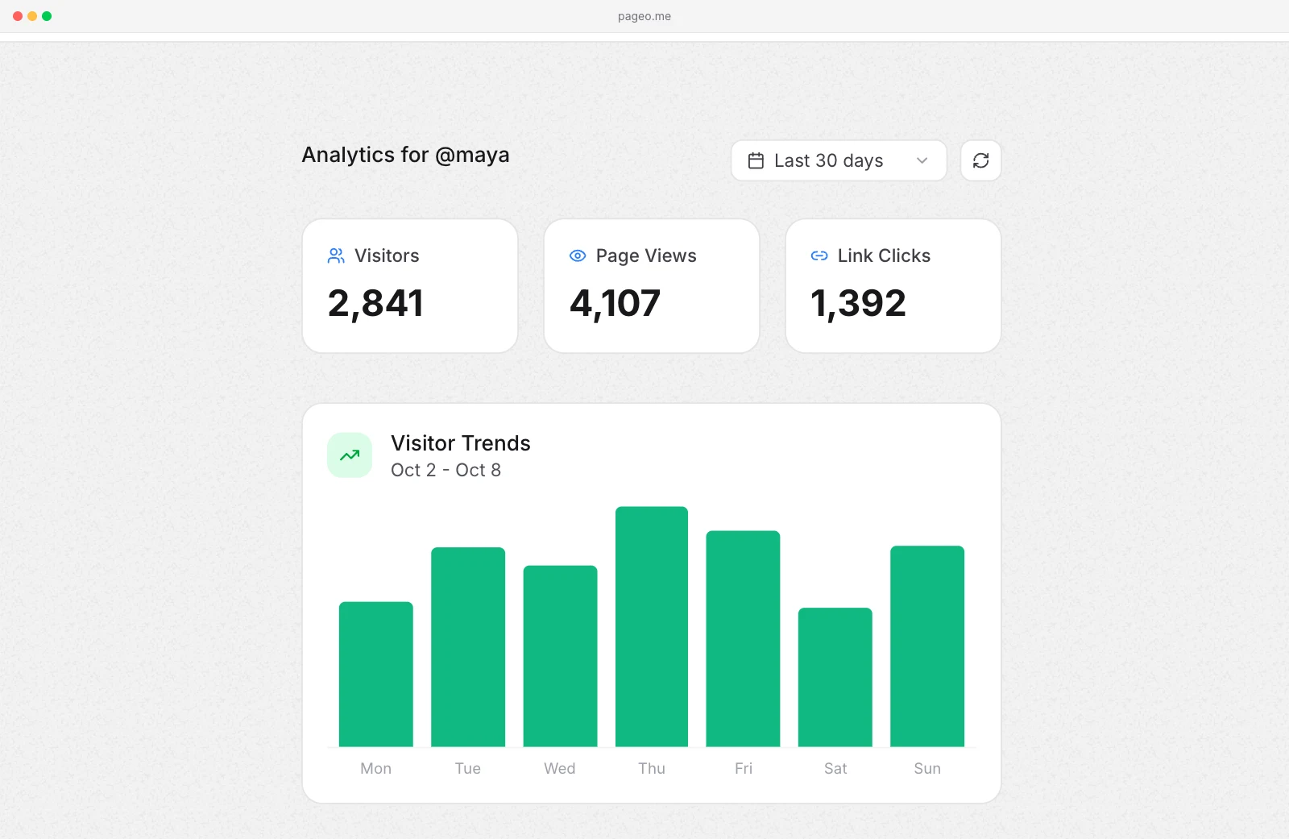Click the Page Views eye icon
Viewport: 1289px width, 839px height.
point(578,255)
